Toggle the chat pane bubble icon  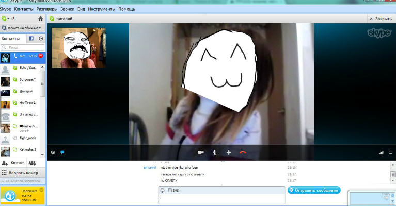pos(62,152)
